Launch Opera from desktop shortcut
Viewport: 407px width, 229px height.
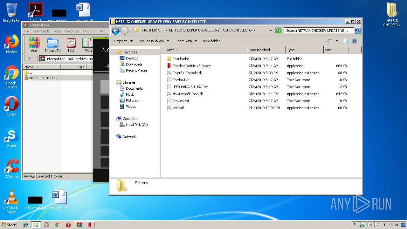coord(11,106)
